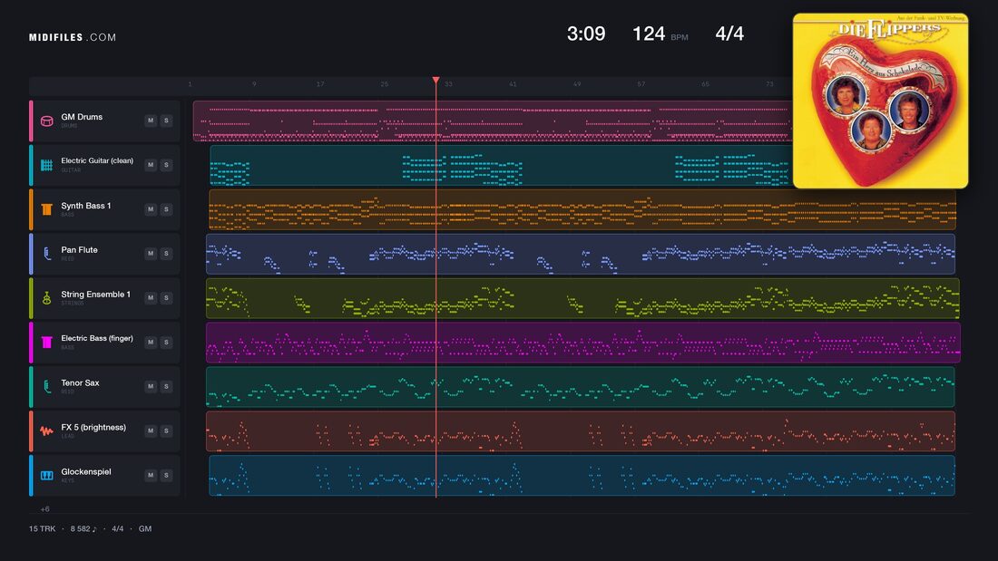Viewport: 998px width, 561px height.
Task: Solo the Synth Bass 1 track
Action: click(166, 209)
